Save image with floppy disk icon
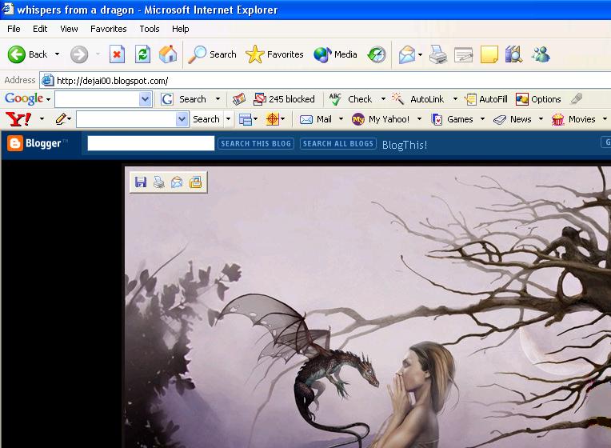The height and width of the screenshot is (448, 611). coord(141,182)
